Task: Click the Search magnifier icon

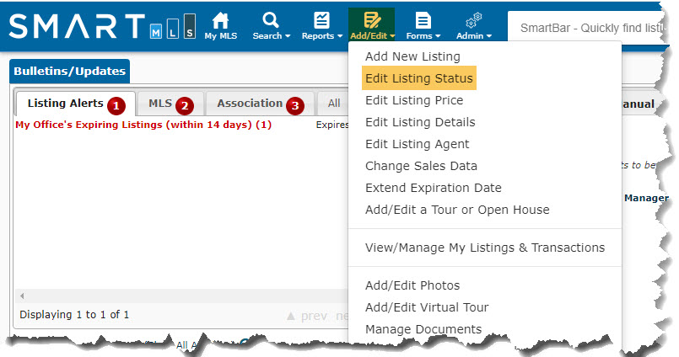Action: [271, 20]
